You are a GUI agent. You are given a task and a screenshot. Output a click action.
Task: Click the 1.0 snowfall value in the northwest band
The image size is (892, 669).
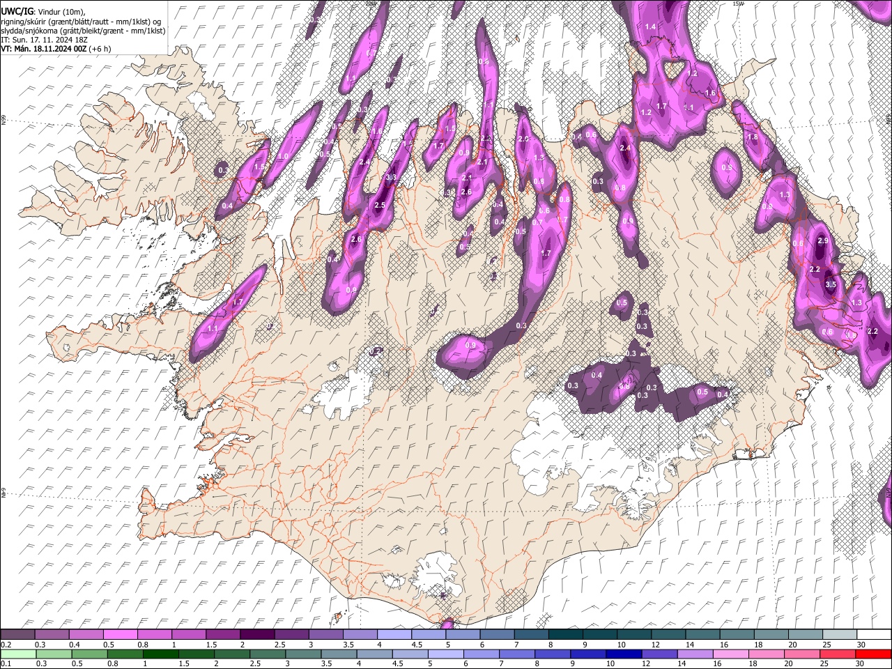coord(284,157)
